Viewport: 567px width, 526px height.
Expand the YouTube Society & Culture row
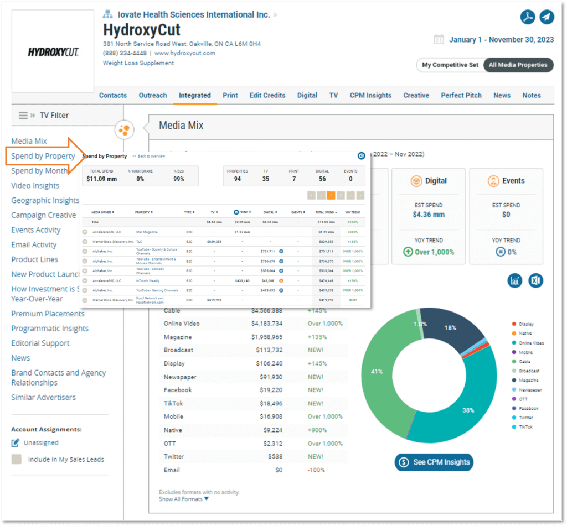[85, 251]
